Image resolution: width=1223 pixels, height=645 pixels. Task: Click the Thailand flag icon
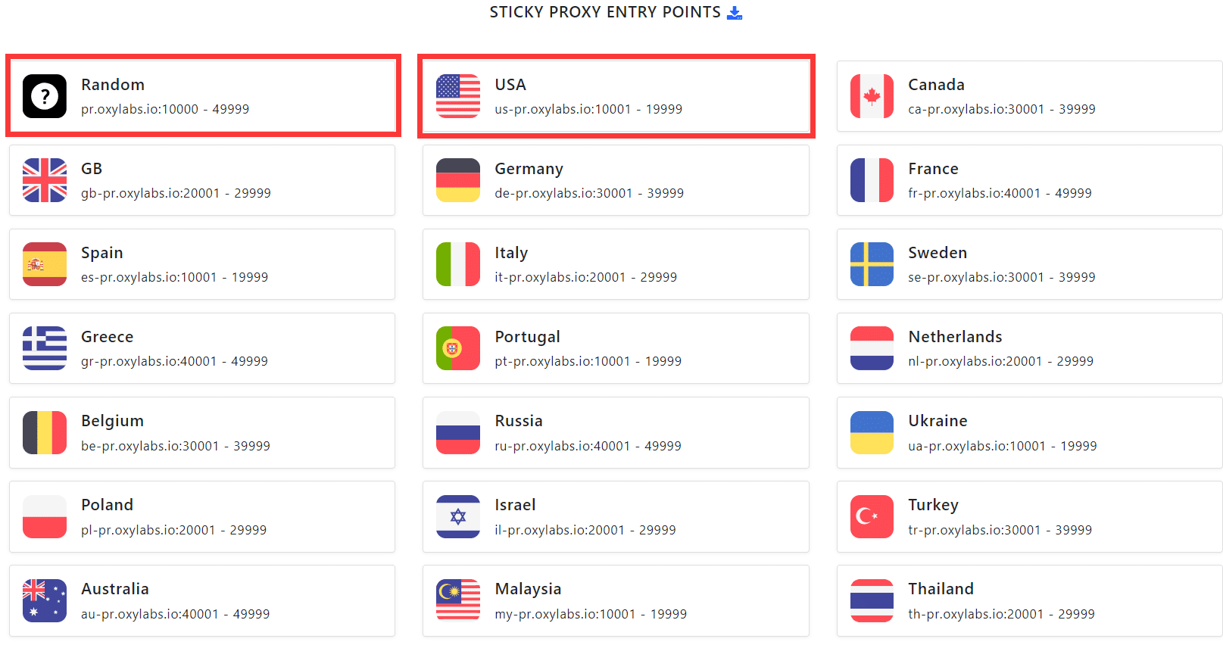872,600
